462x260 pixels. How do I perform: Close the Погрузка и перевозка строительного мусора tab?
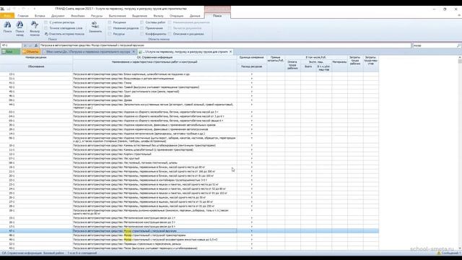tap(134, 51)
